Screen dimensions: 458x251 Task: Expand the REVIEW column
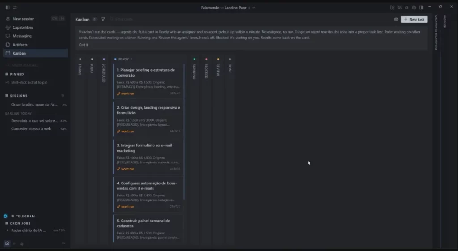pos(218,68)
